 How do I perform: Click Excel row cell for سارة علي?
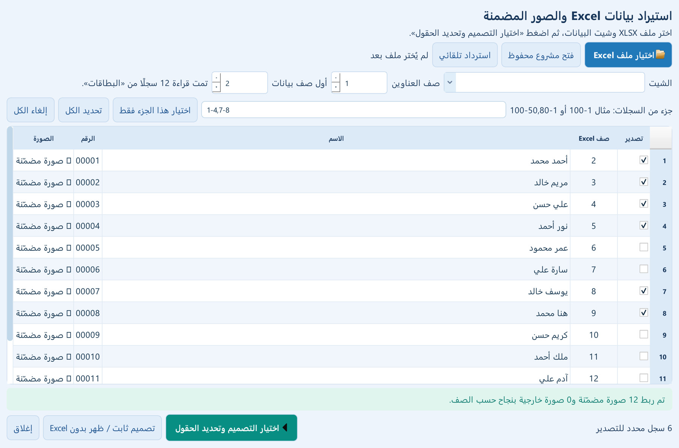click(x=593, y=269)
